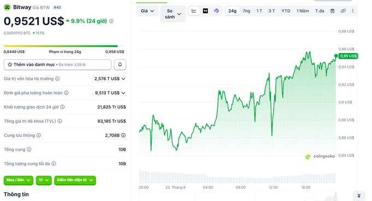Image resolution: width=372 pixels, height=201 pixels.
Task: Click the #40 rank badge
Action: pos(57,7)
